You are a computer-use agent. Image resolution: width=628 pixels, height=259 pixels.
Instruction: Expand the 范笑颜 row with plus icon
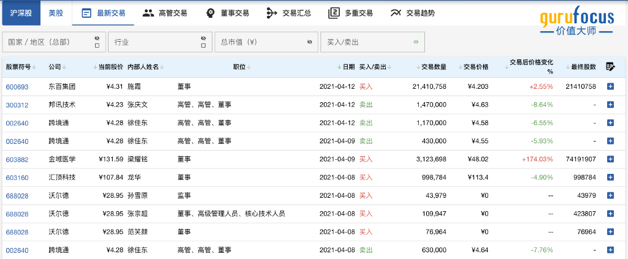[x=610, y=232]
